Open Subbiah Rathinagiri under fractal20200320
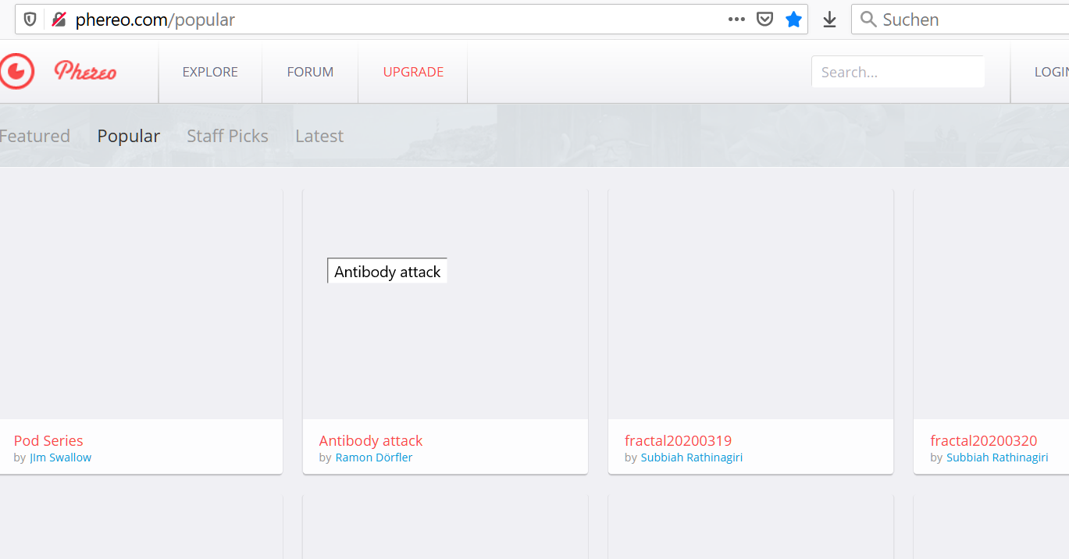 coord(997,458)
